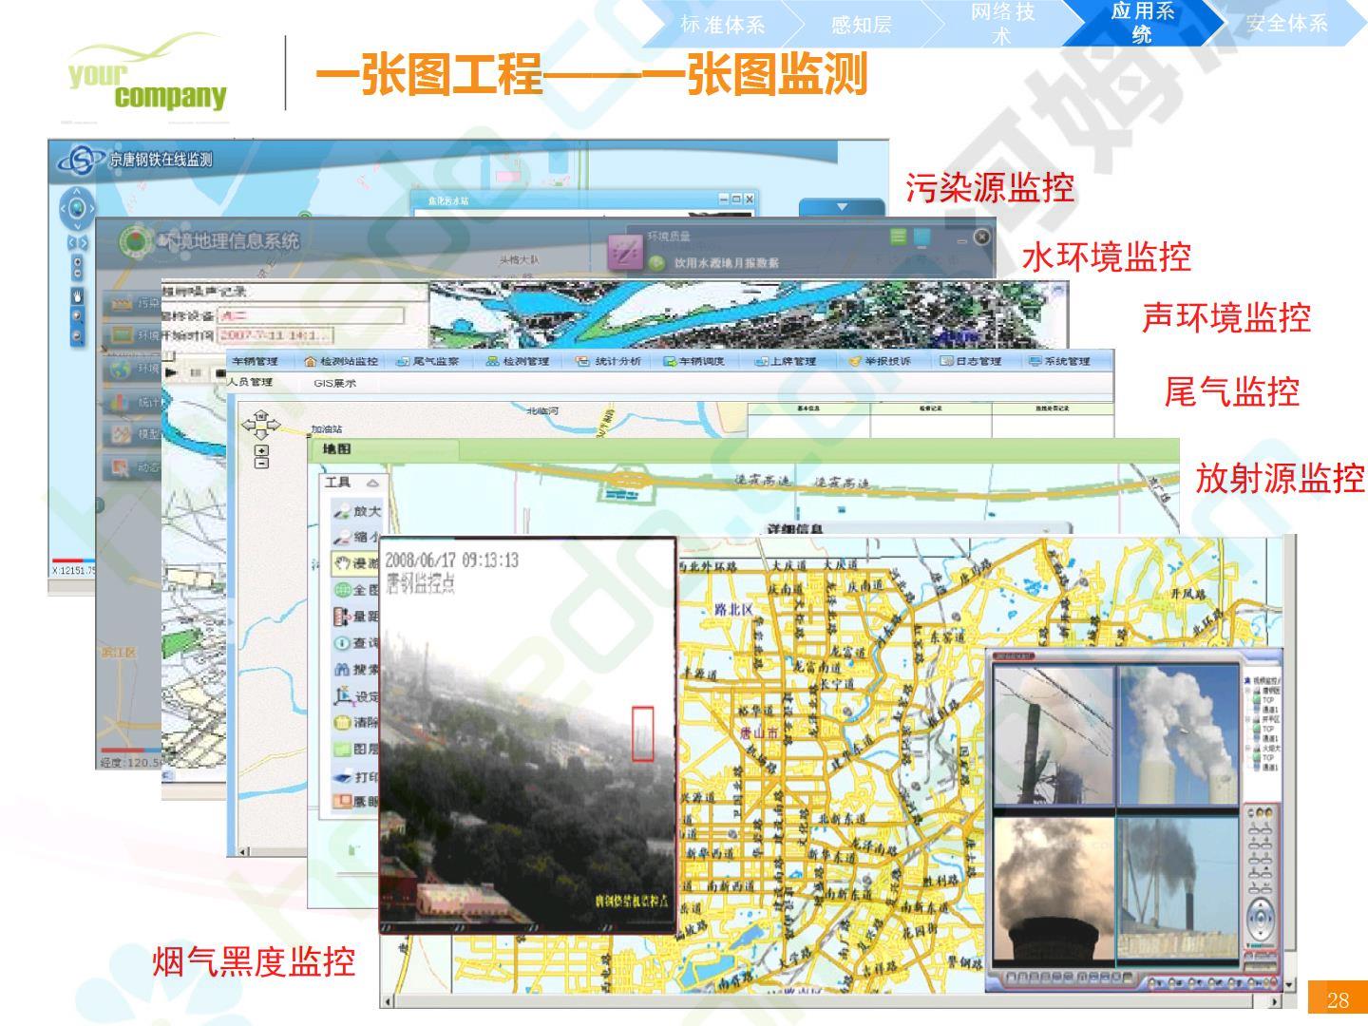Image resolution: width=1368 pixels, height=1026 pixels.
Task: Open the 车辆调度 menu
Action: [x=694, y=362]
